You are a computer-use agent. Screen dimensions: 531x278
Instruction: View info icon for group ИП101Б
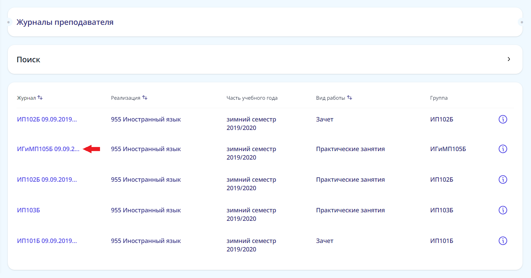(x=502, y=241)
